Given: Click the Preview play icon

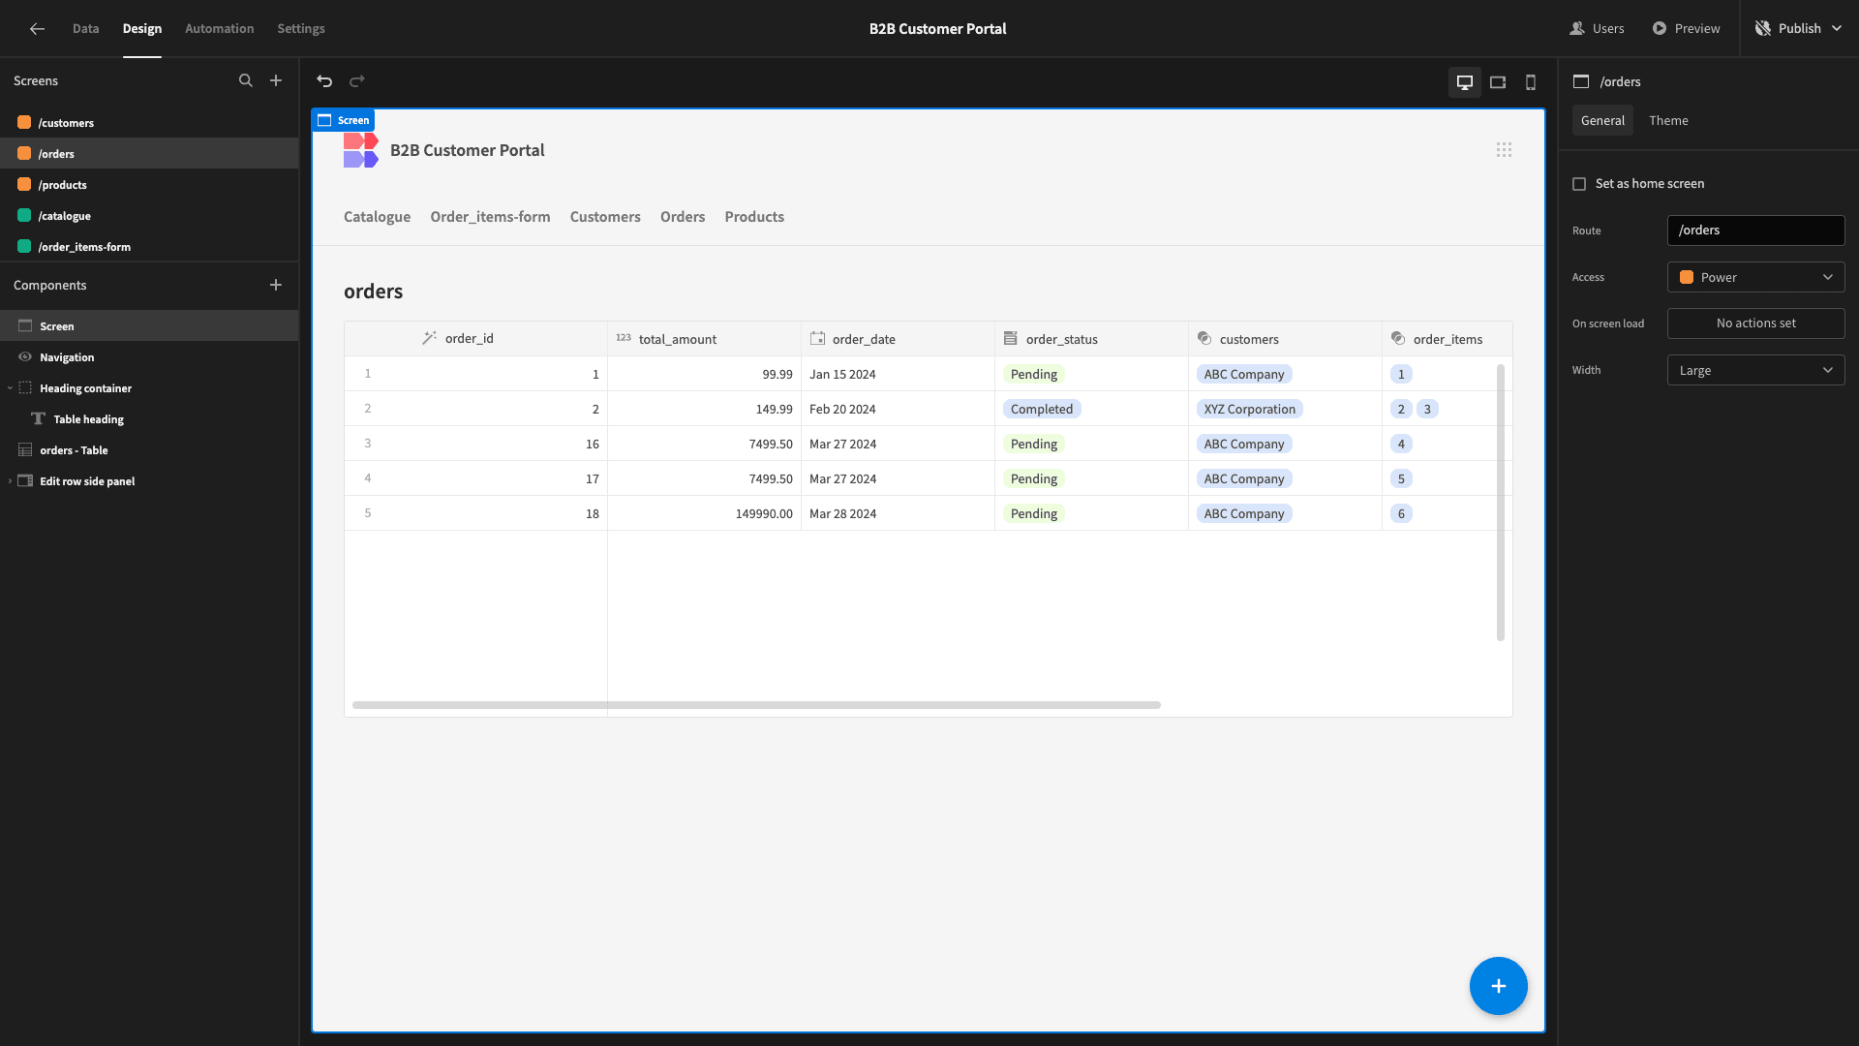Looking at the screenshot, I should [1660, 29].
